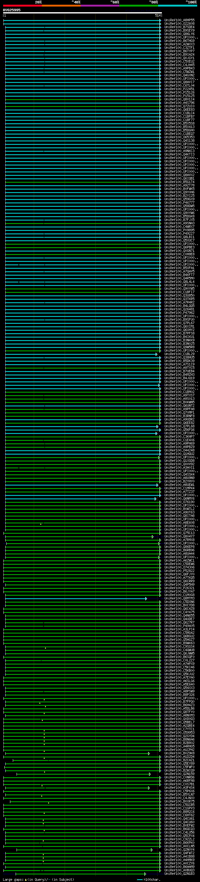
Task: Select the UniRef100_Q8MTM3 label
Action: pyautogui.click(x=179, y=599)
